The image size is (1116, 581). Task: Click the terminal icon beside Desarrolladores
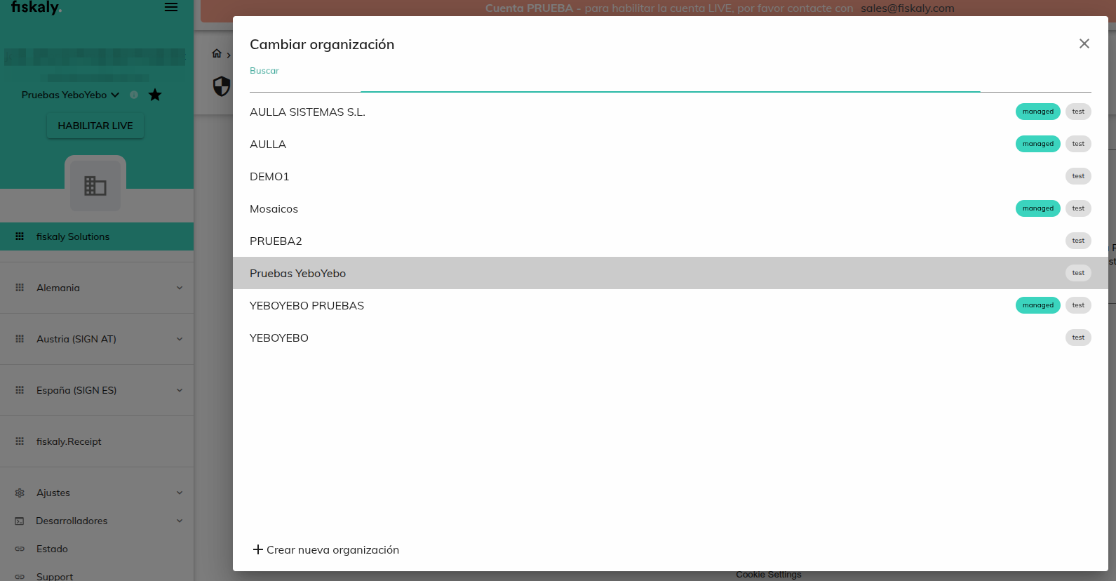[20, 521]
